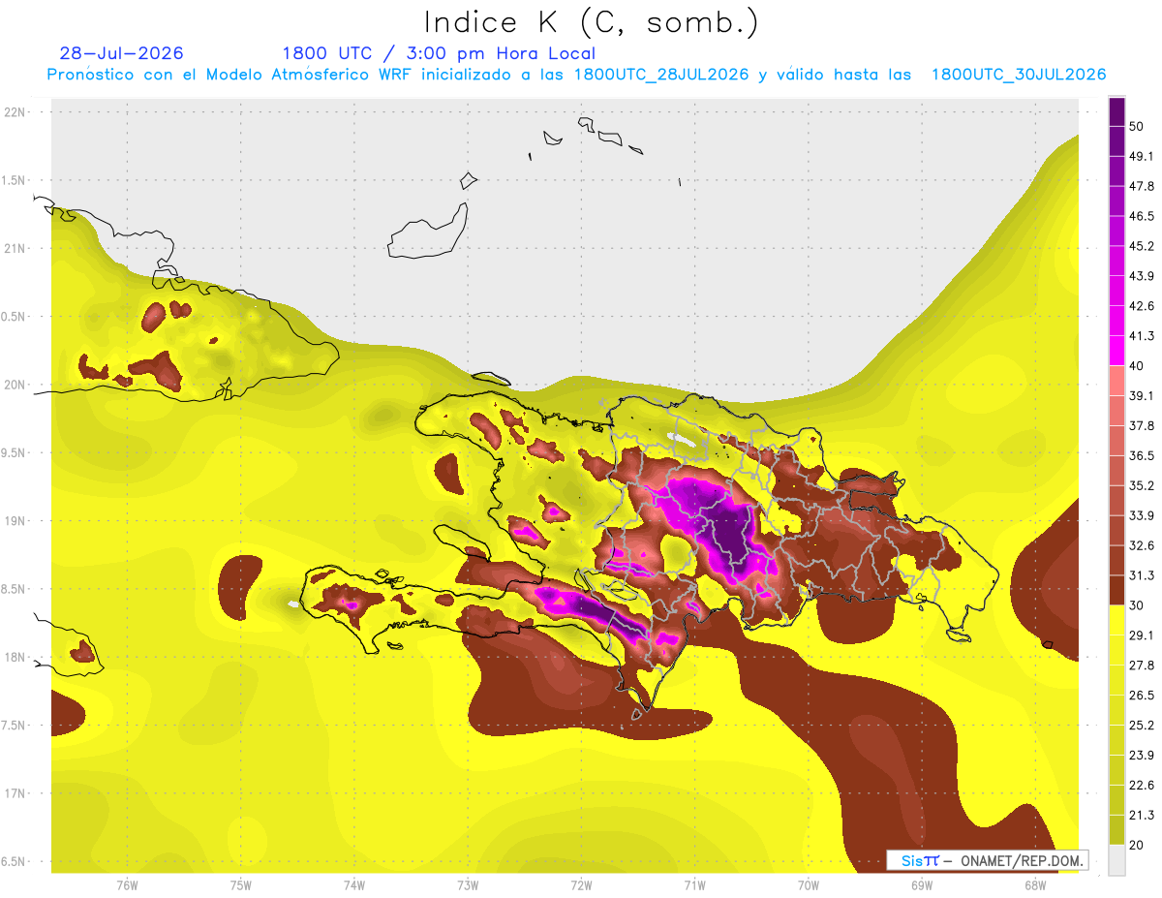1162x898 pixels.
Task: Click the "50" color bar value
Action: coord(1137,126)
